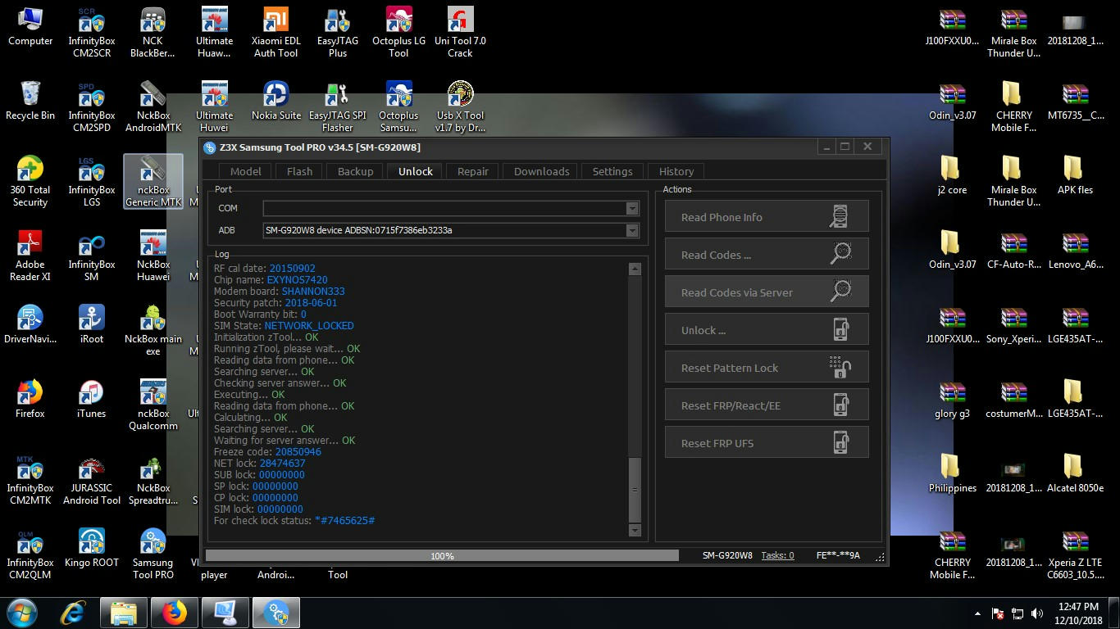Select the Xiaomi EDL Auth Tool icon
This screenshot has width=1120, height=629.
275,33
